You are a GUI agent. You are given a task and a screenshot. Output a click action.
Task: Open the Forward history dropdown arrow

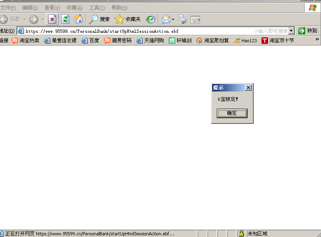[43, 20]
